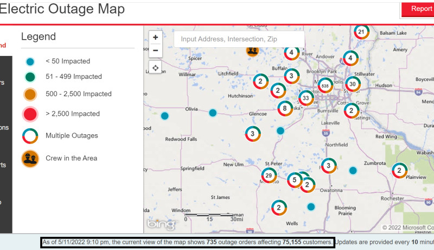Click the blue outage dot near Blooming Prairie
The height and width of the screenshot is (250, 434).
pos(311,207)
